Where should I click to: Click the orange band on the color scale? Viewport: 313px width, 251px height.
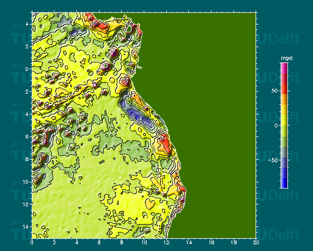284,99
